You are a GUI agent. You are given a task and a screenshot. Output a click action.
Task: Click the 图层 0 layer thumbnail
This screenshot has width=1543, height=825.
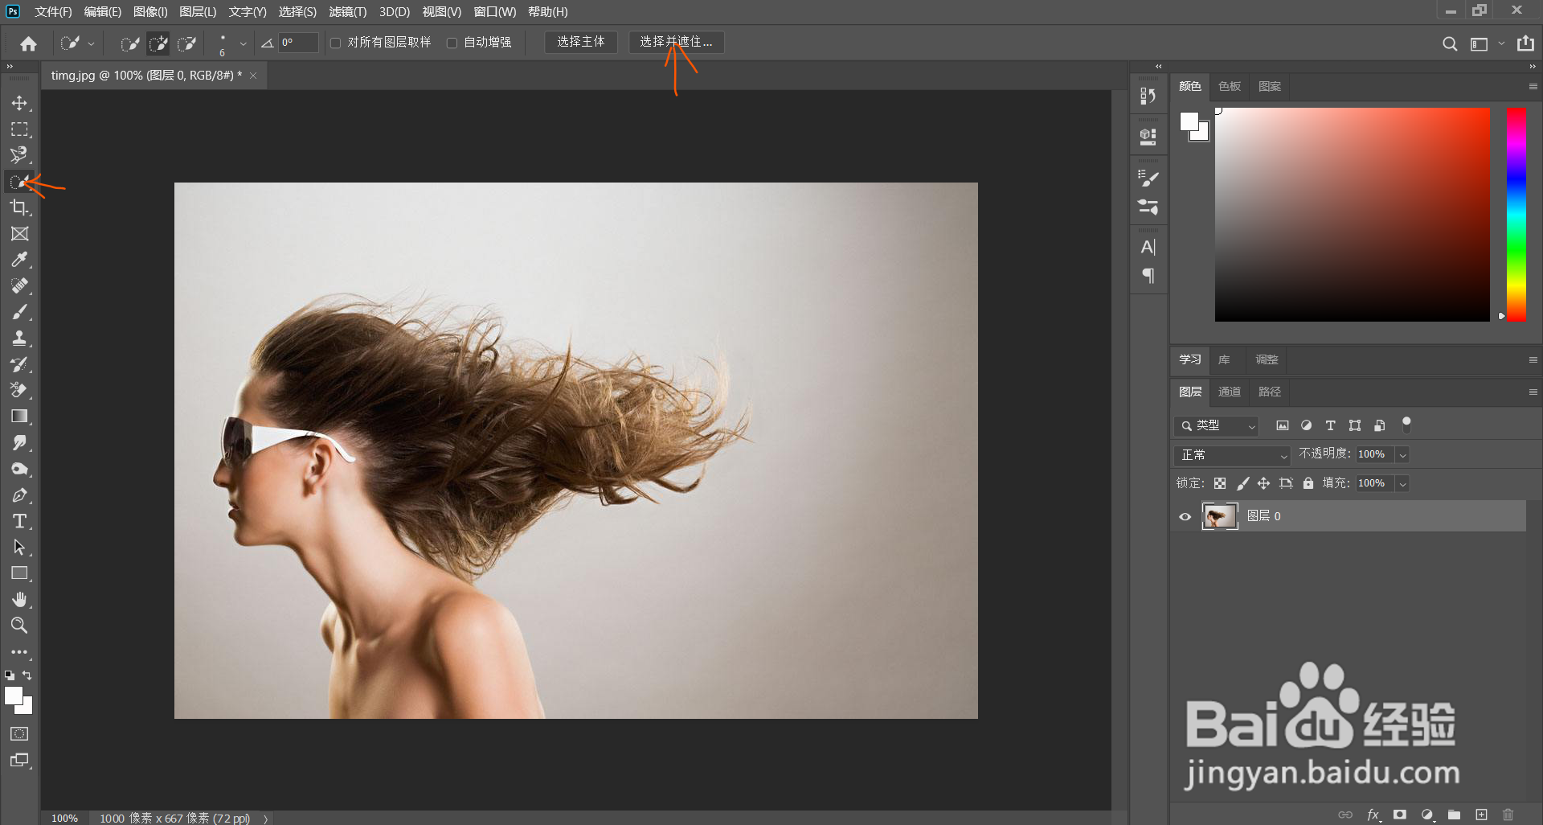1219,516
